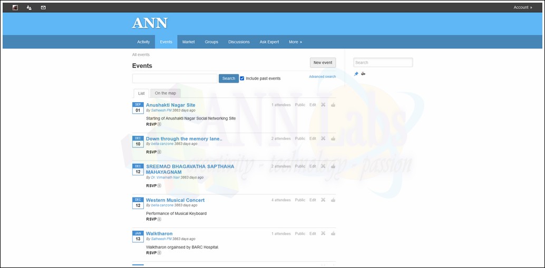
Task: Click thumbs-up on Walktharon event
Action: pos(333,234)
